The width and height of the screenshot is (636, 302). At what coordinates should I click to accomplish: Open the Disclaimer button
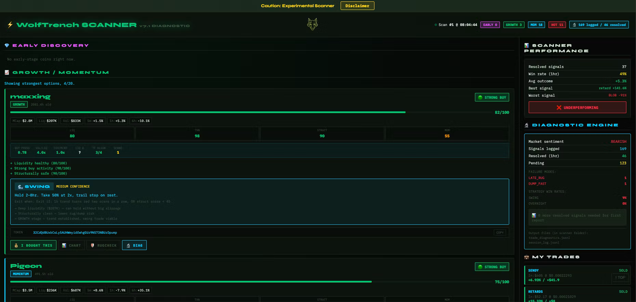pos(357,6)
